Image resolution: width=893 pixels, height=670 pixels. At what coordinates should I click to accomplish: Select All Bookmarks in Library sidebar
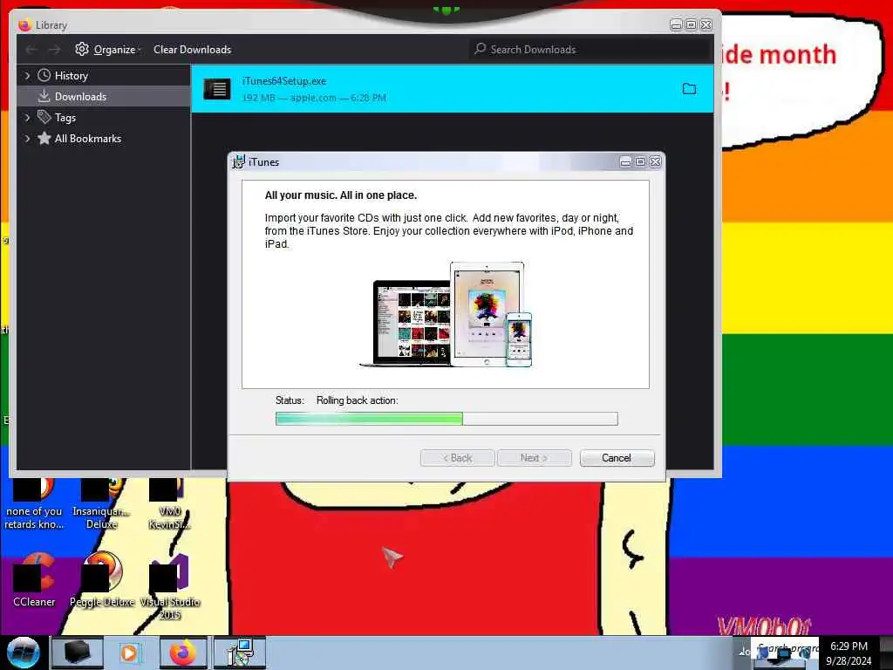point(88,139)
